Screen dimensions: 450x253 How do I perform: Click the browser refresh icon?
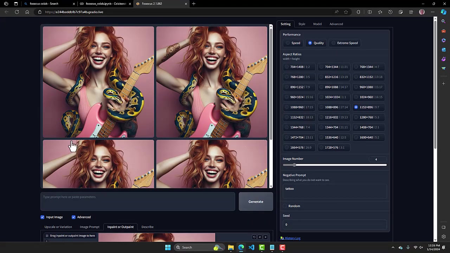(x=17, y=12)
